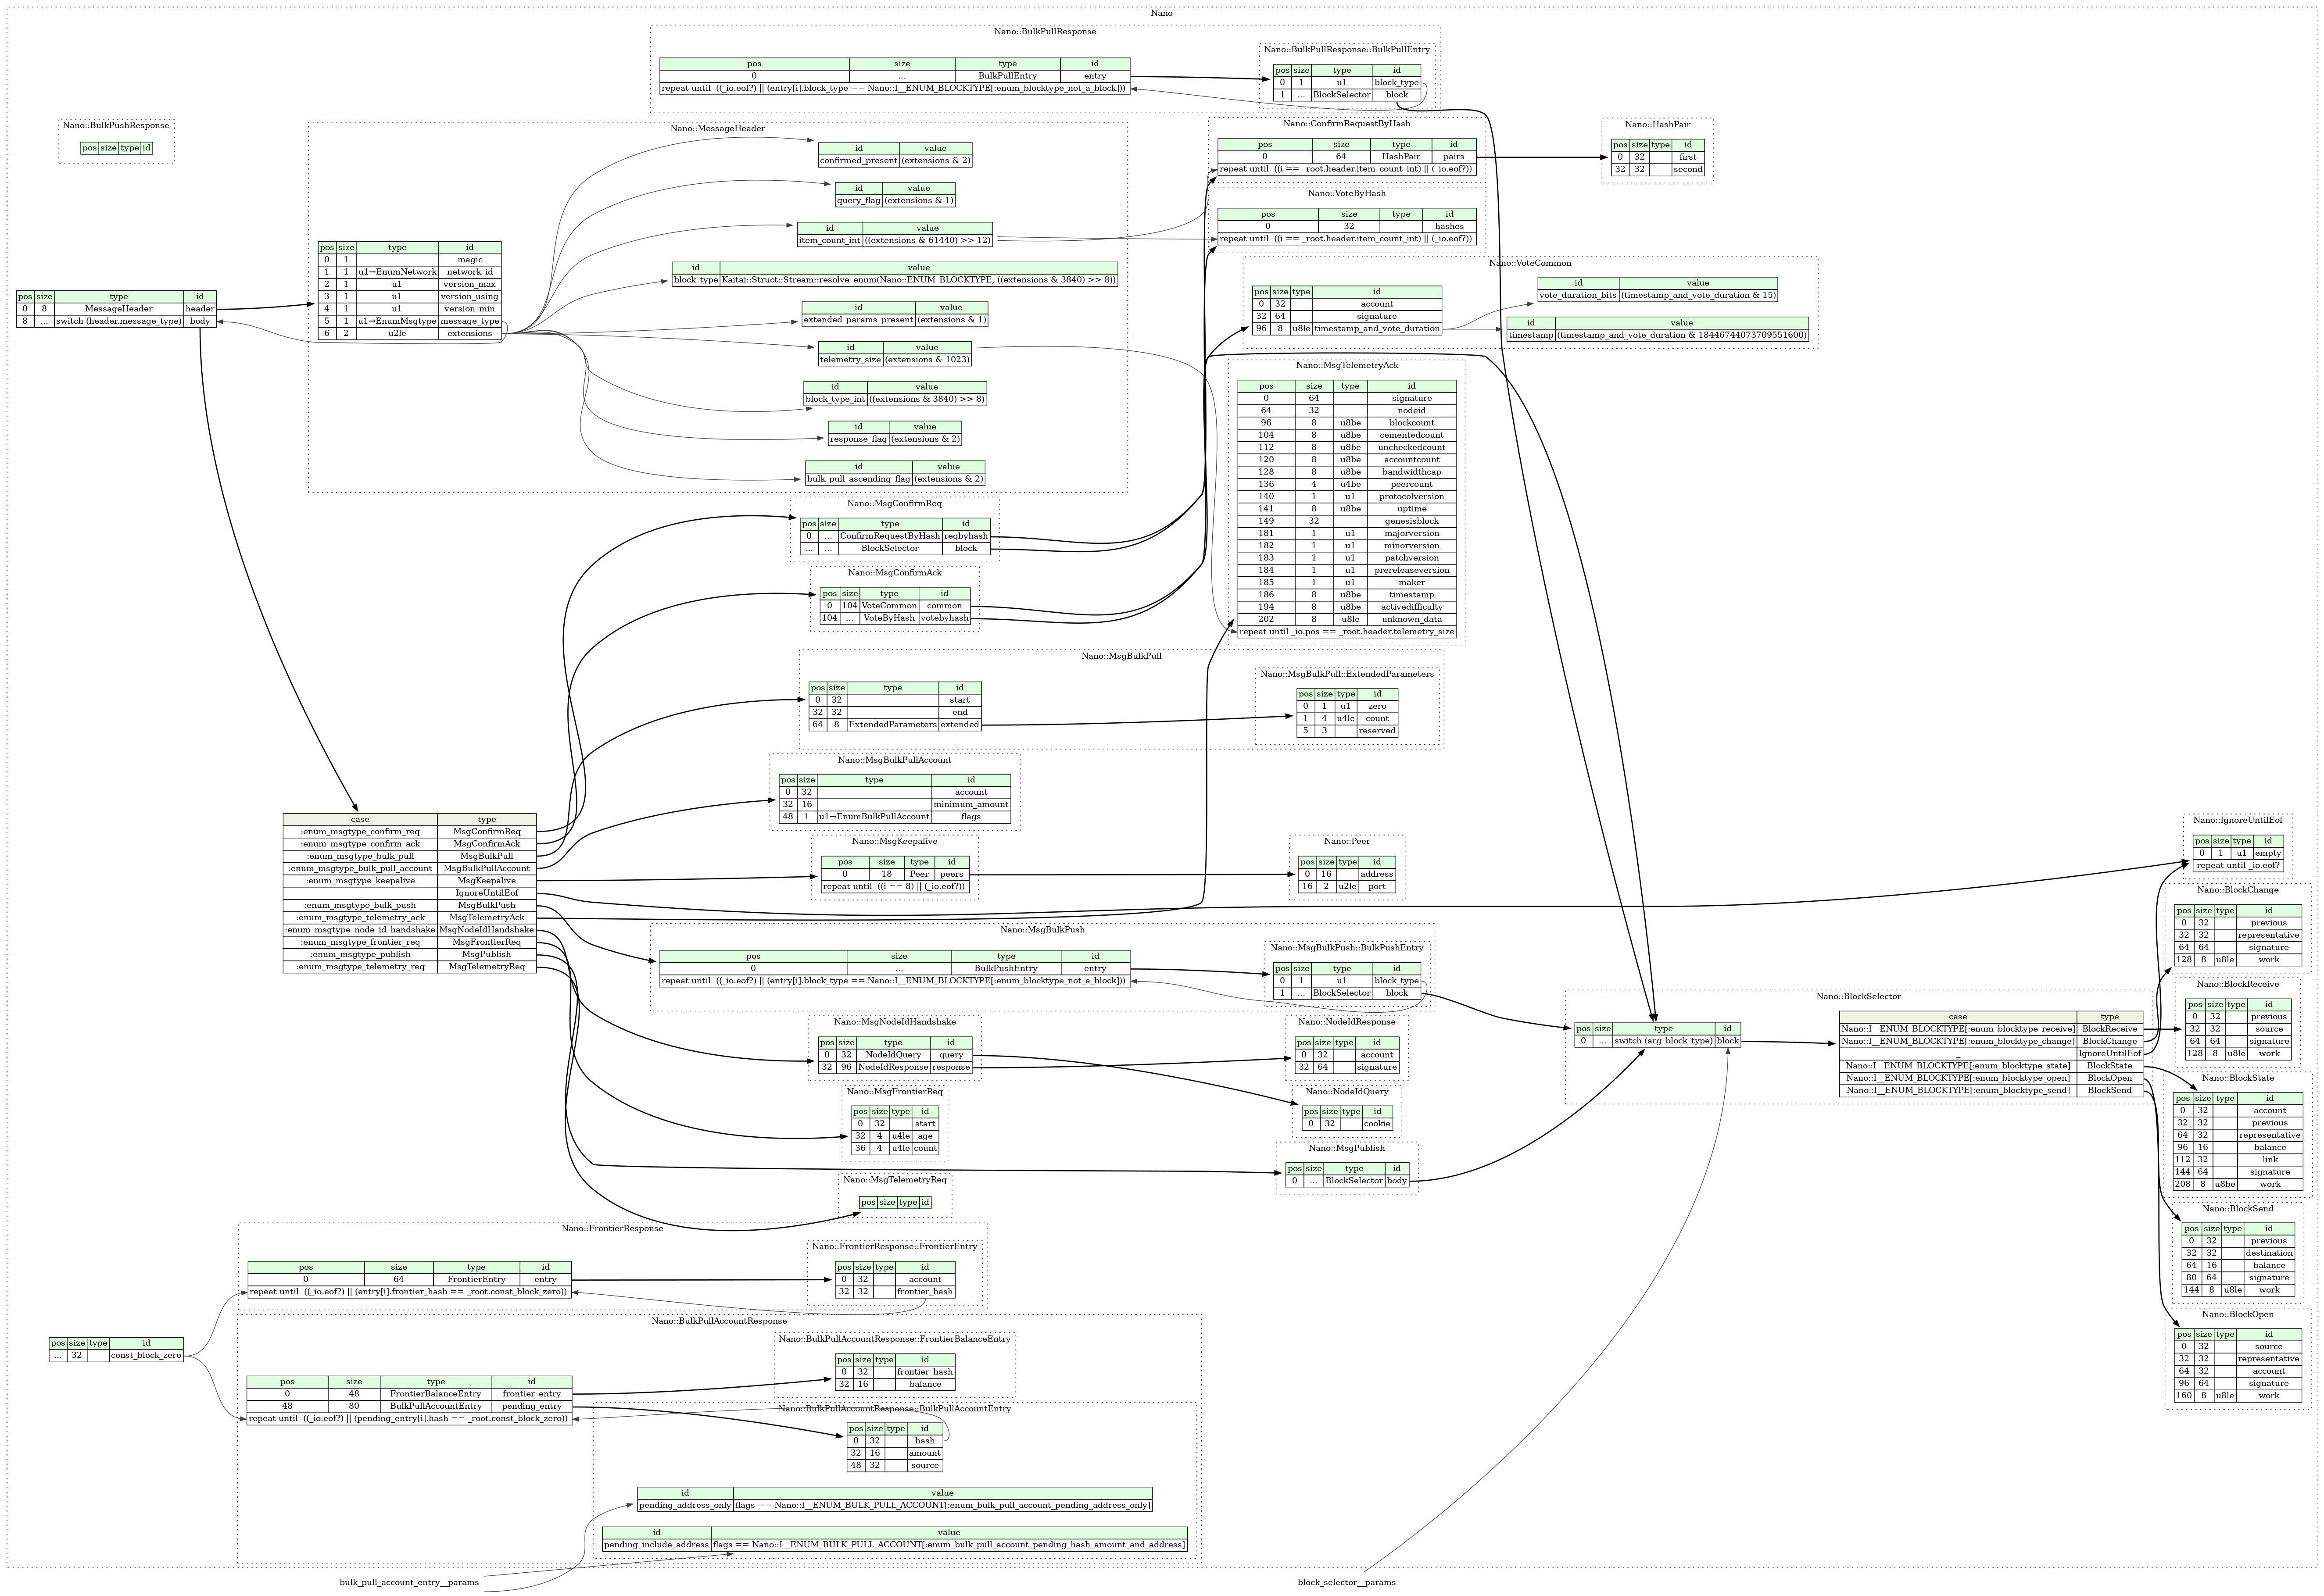
Task: Click MsgTelemetryAck in the case table
Action: coord(487,918)
